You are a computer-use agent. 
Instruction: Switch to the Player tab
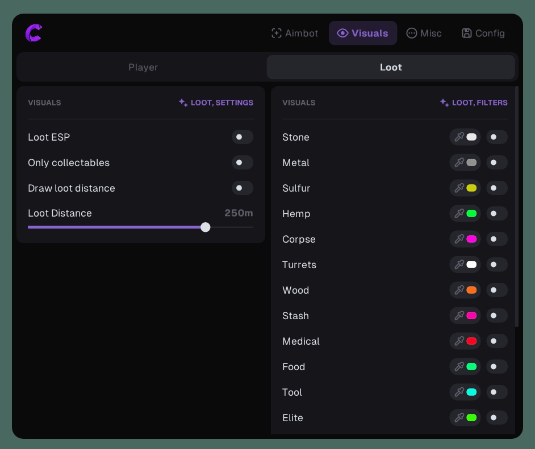(x=143, y=67)
